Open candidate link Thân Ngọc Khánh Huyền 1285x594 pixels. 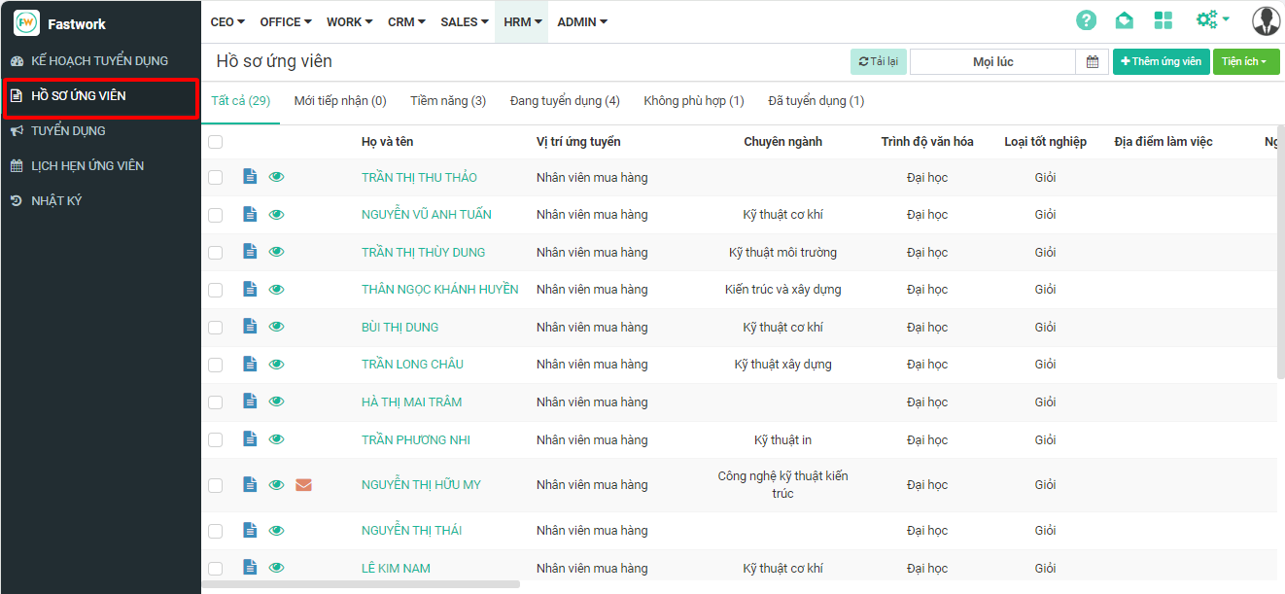point(439,290)
